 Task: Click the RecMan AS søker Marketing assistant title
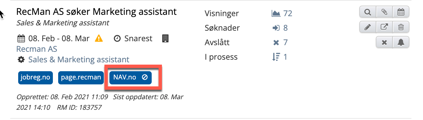click(96, 12)
